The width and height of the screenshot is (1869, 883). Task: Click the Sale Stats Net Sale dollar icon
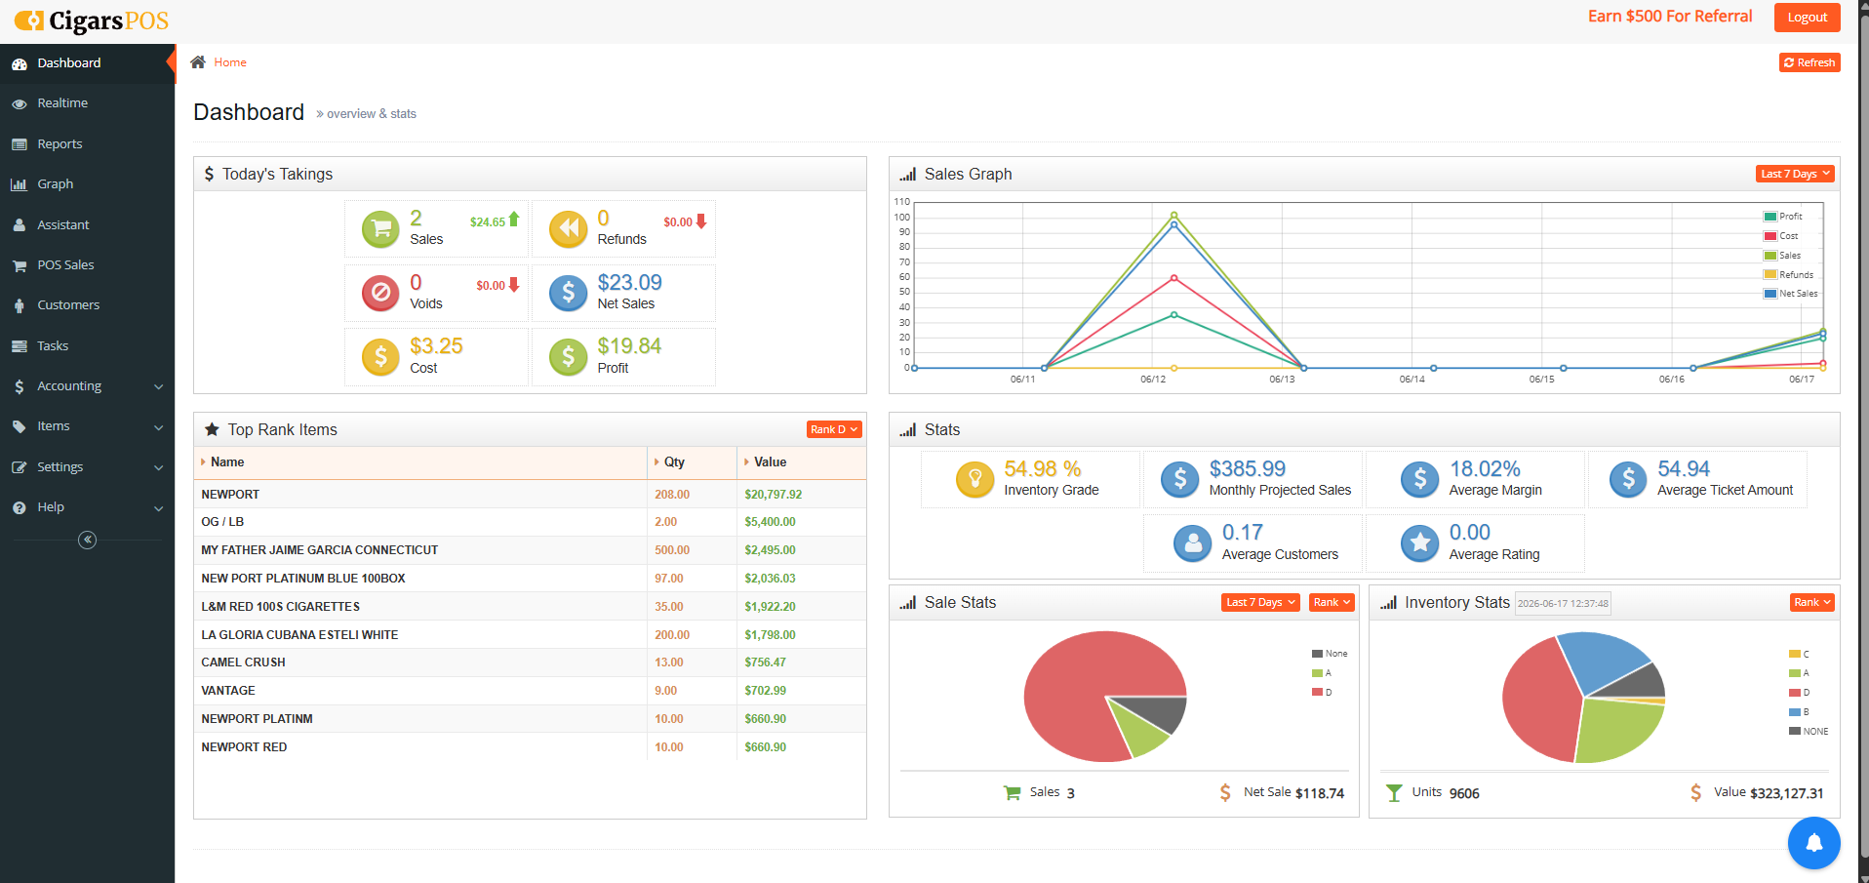pyautogui.click(x=1225, y=792)
